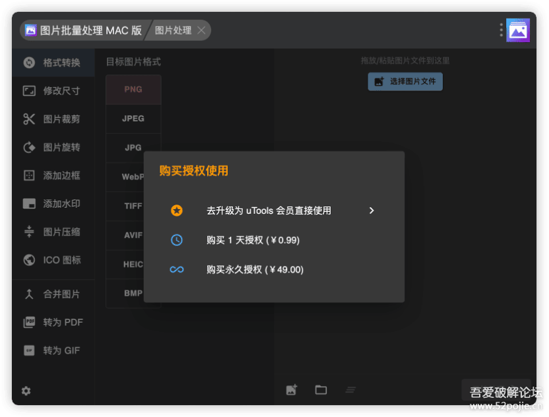
Task: Select AVIF as target format
Action: (125, 235)
